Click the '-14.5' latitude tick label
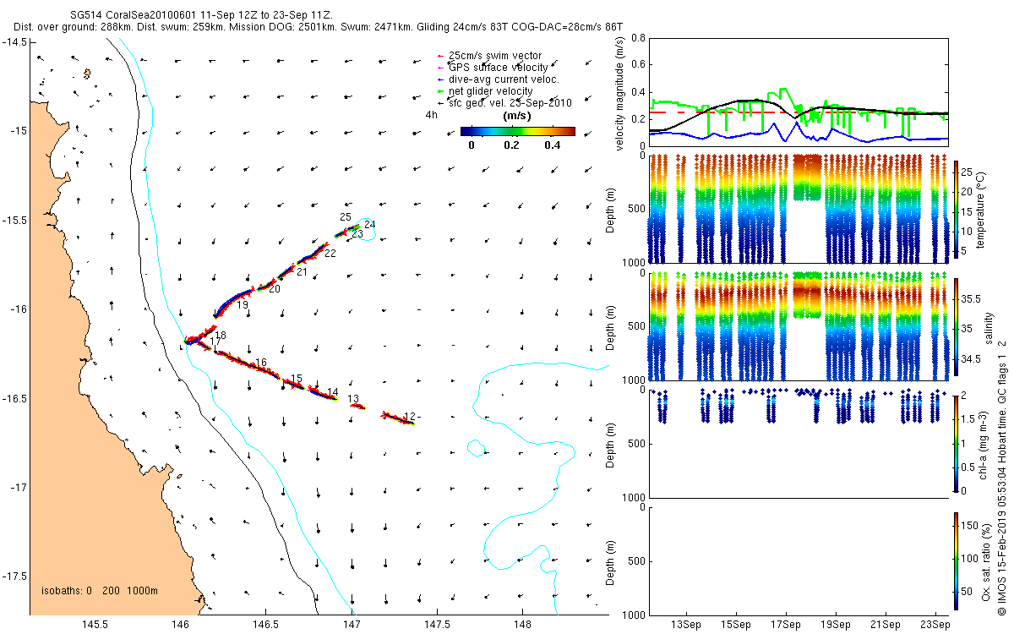1014x634 pixels. click(14, 42)
